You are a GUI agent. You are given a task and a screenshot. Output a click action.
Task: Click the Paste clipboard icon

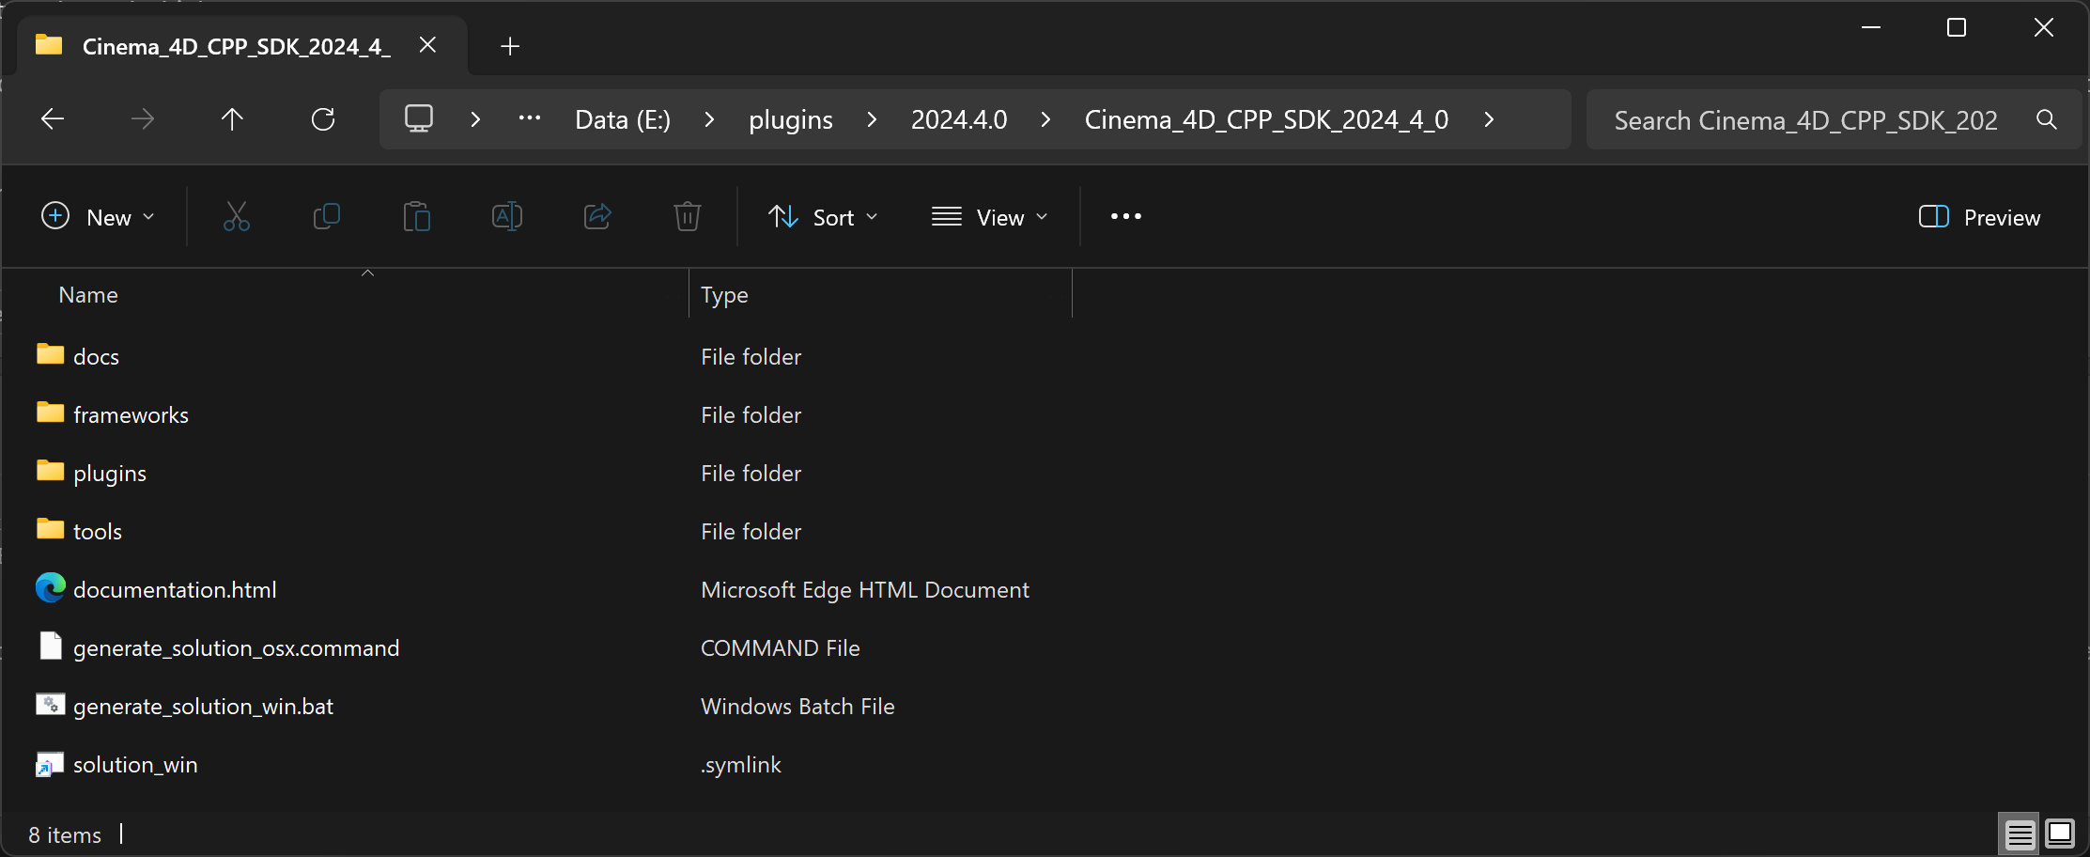pos(416,217)
